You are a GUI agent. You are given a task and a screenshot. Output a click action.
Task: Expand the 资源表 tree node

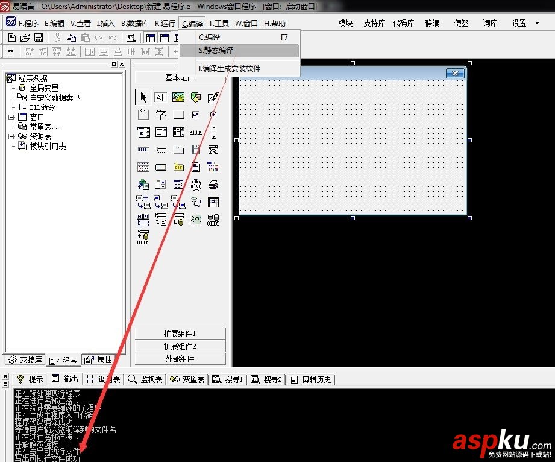[x=11, y=136]
